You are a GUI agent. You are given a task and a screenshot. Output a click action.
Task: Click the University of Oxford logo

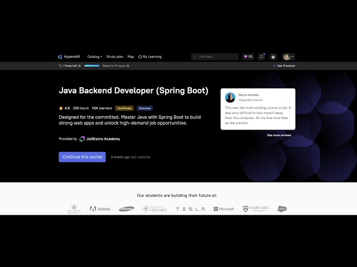(x=155, y=209)
